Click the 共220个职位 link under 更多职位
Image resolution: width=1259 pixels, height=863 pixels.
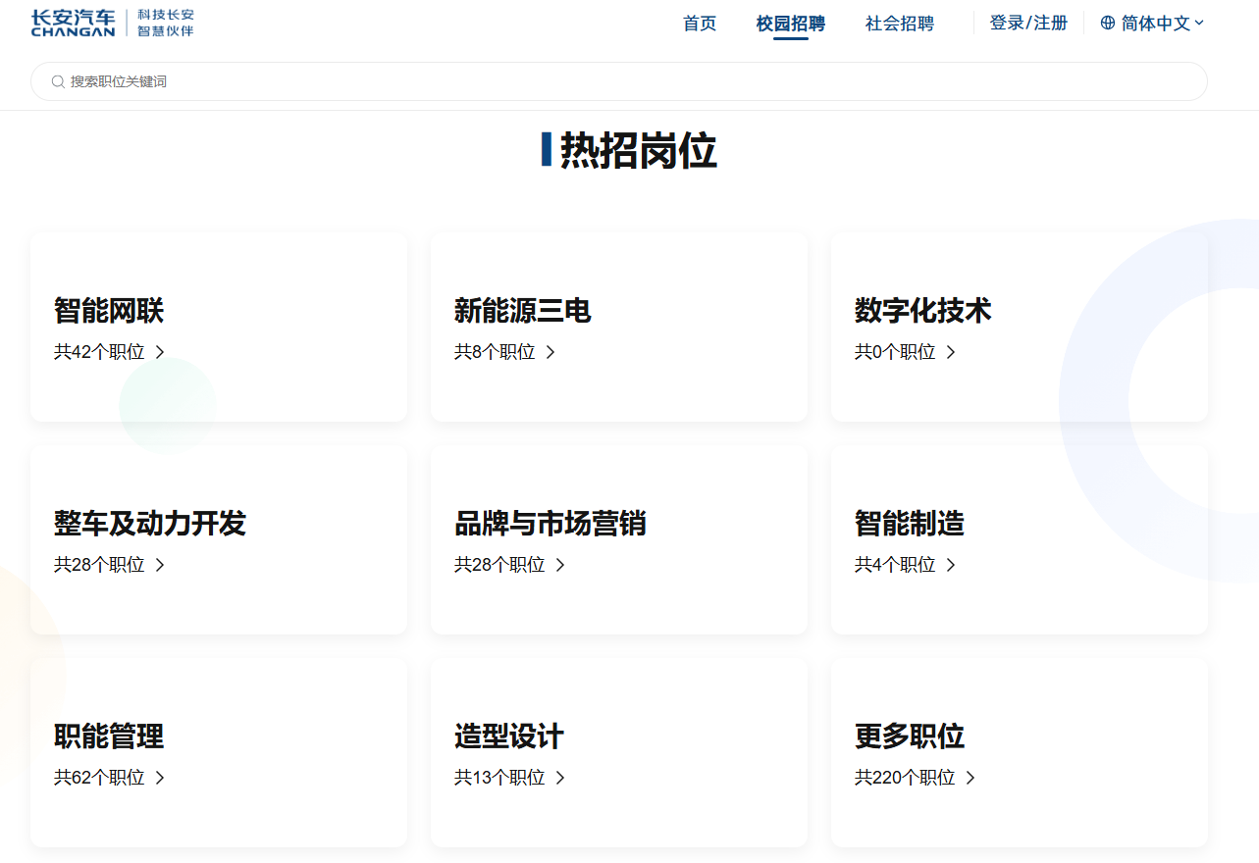coord(903,777)
